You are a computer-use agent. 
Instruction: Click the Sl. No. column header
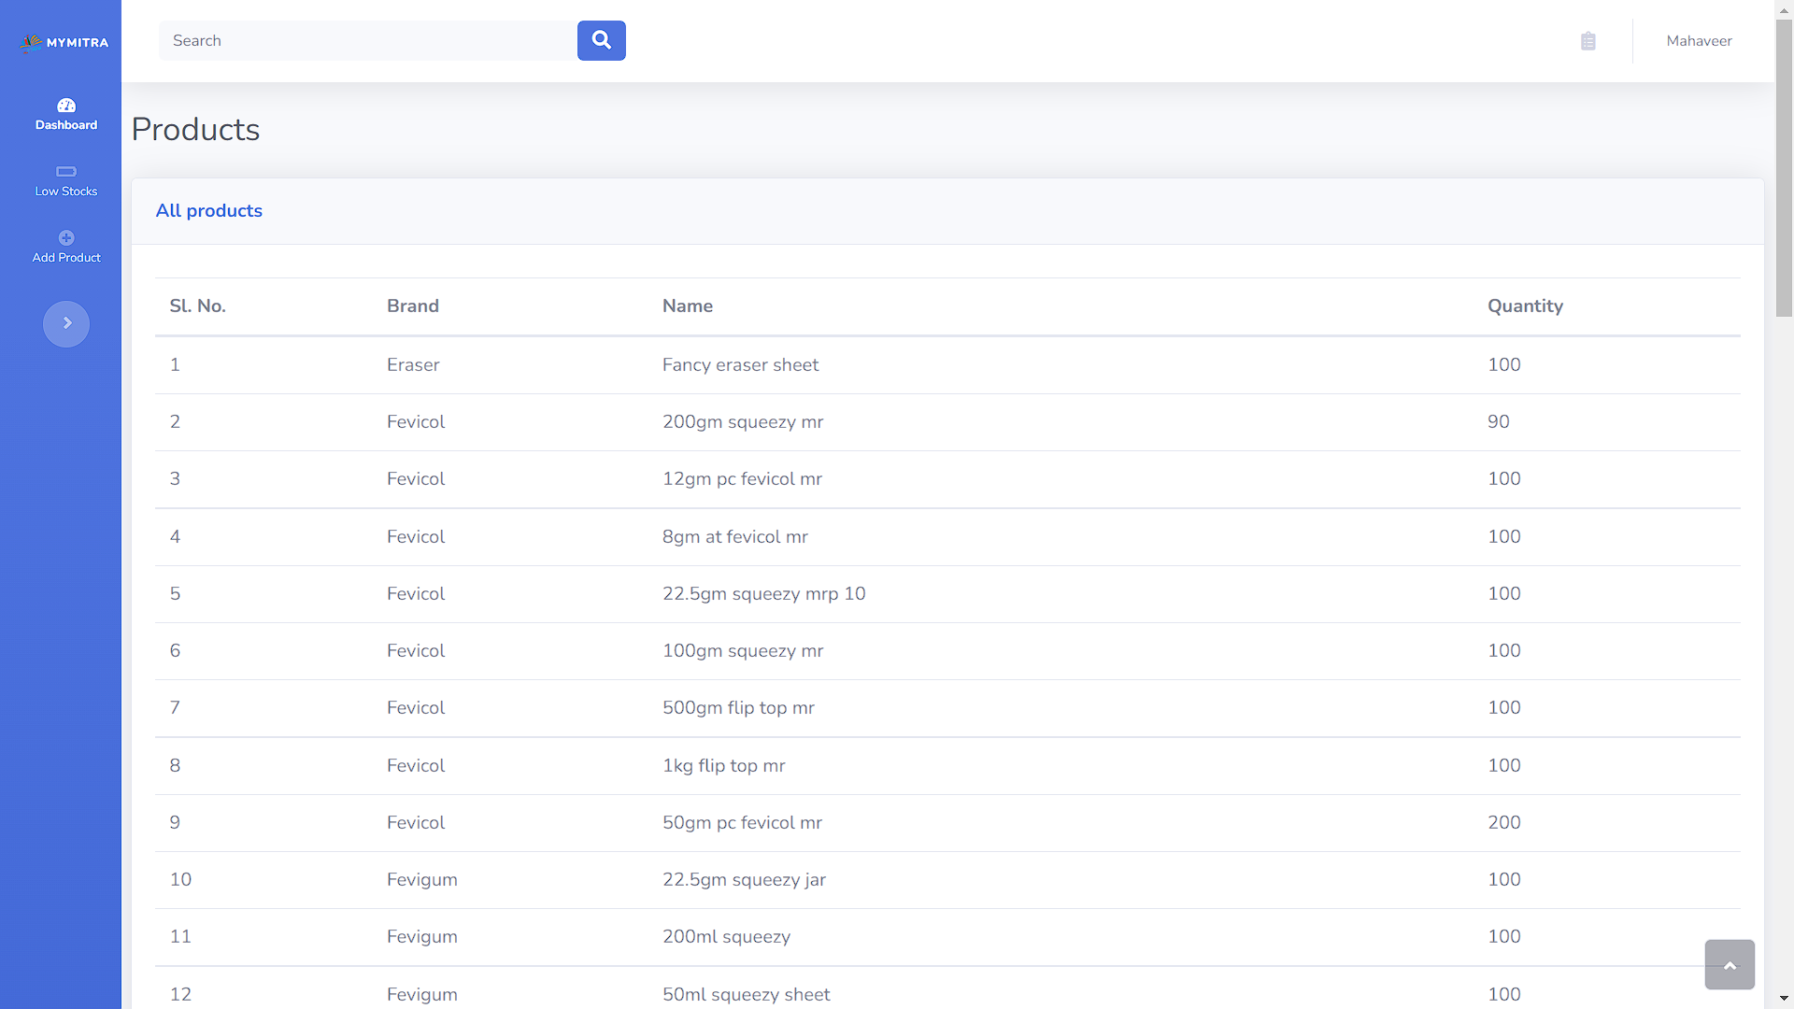[x=197, y=306]
